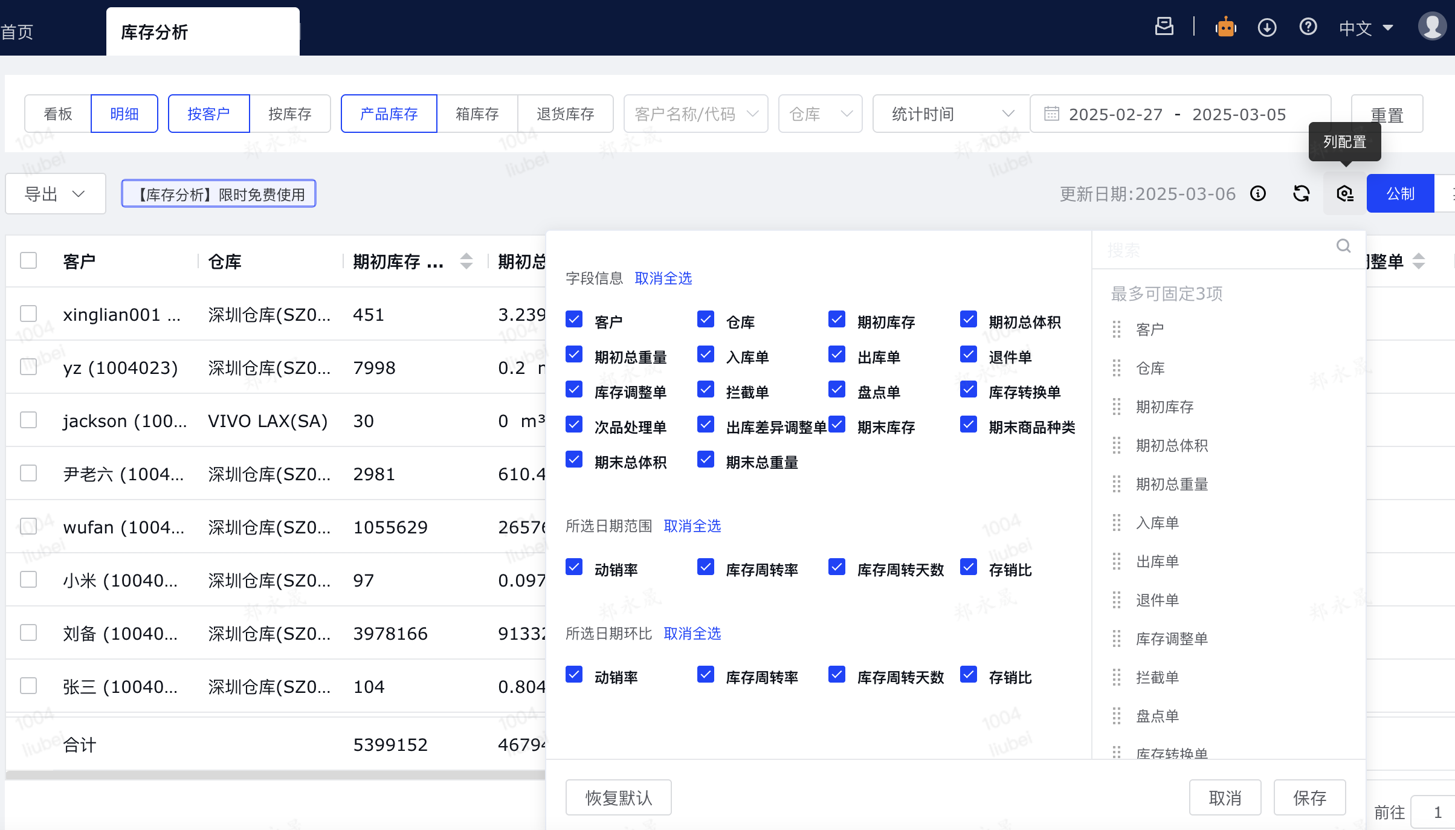Uncheck the 客户 field checkbox
Viewport: 1455px width, 830px height.
coord(574,319)
